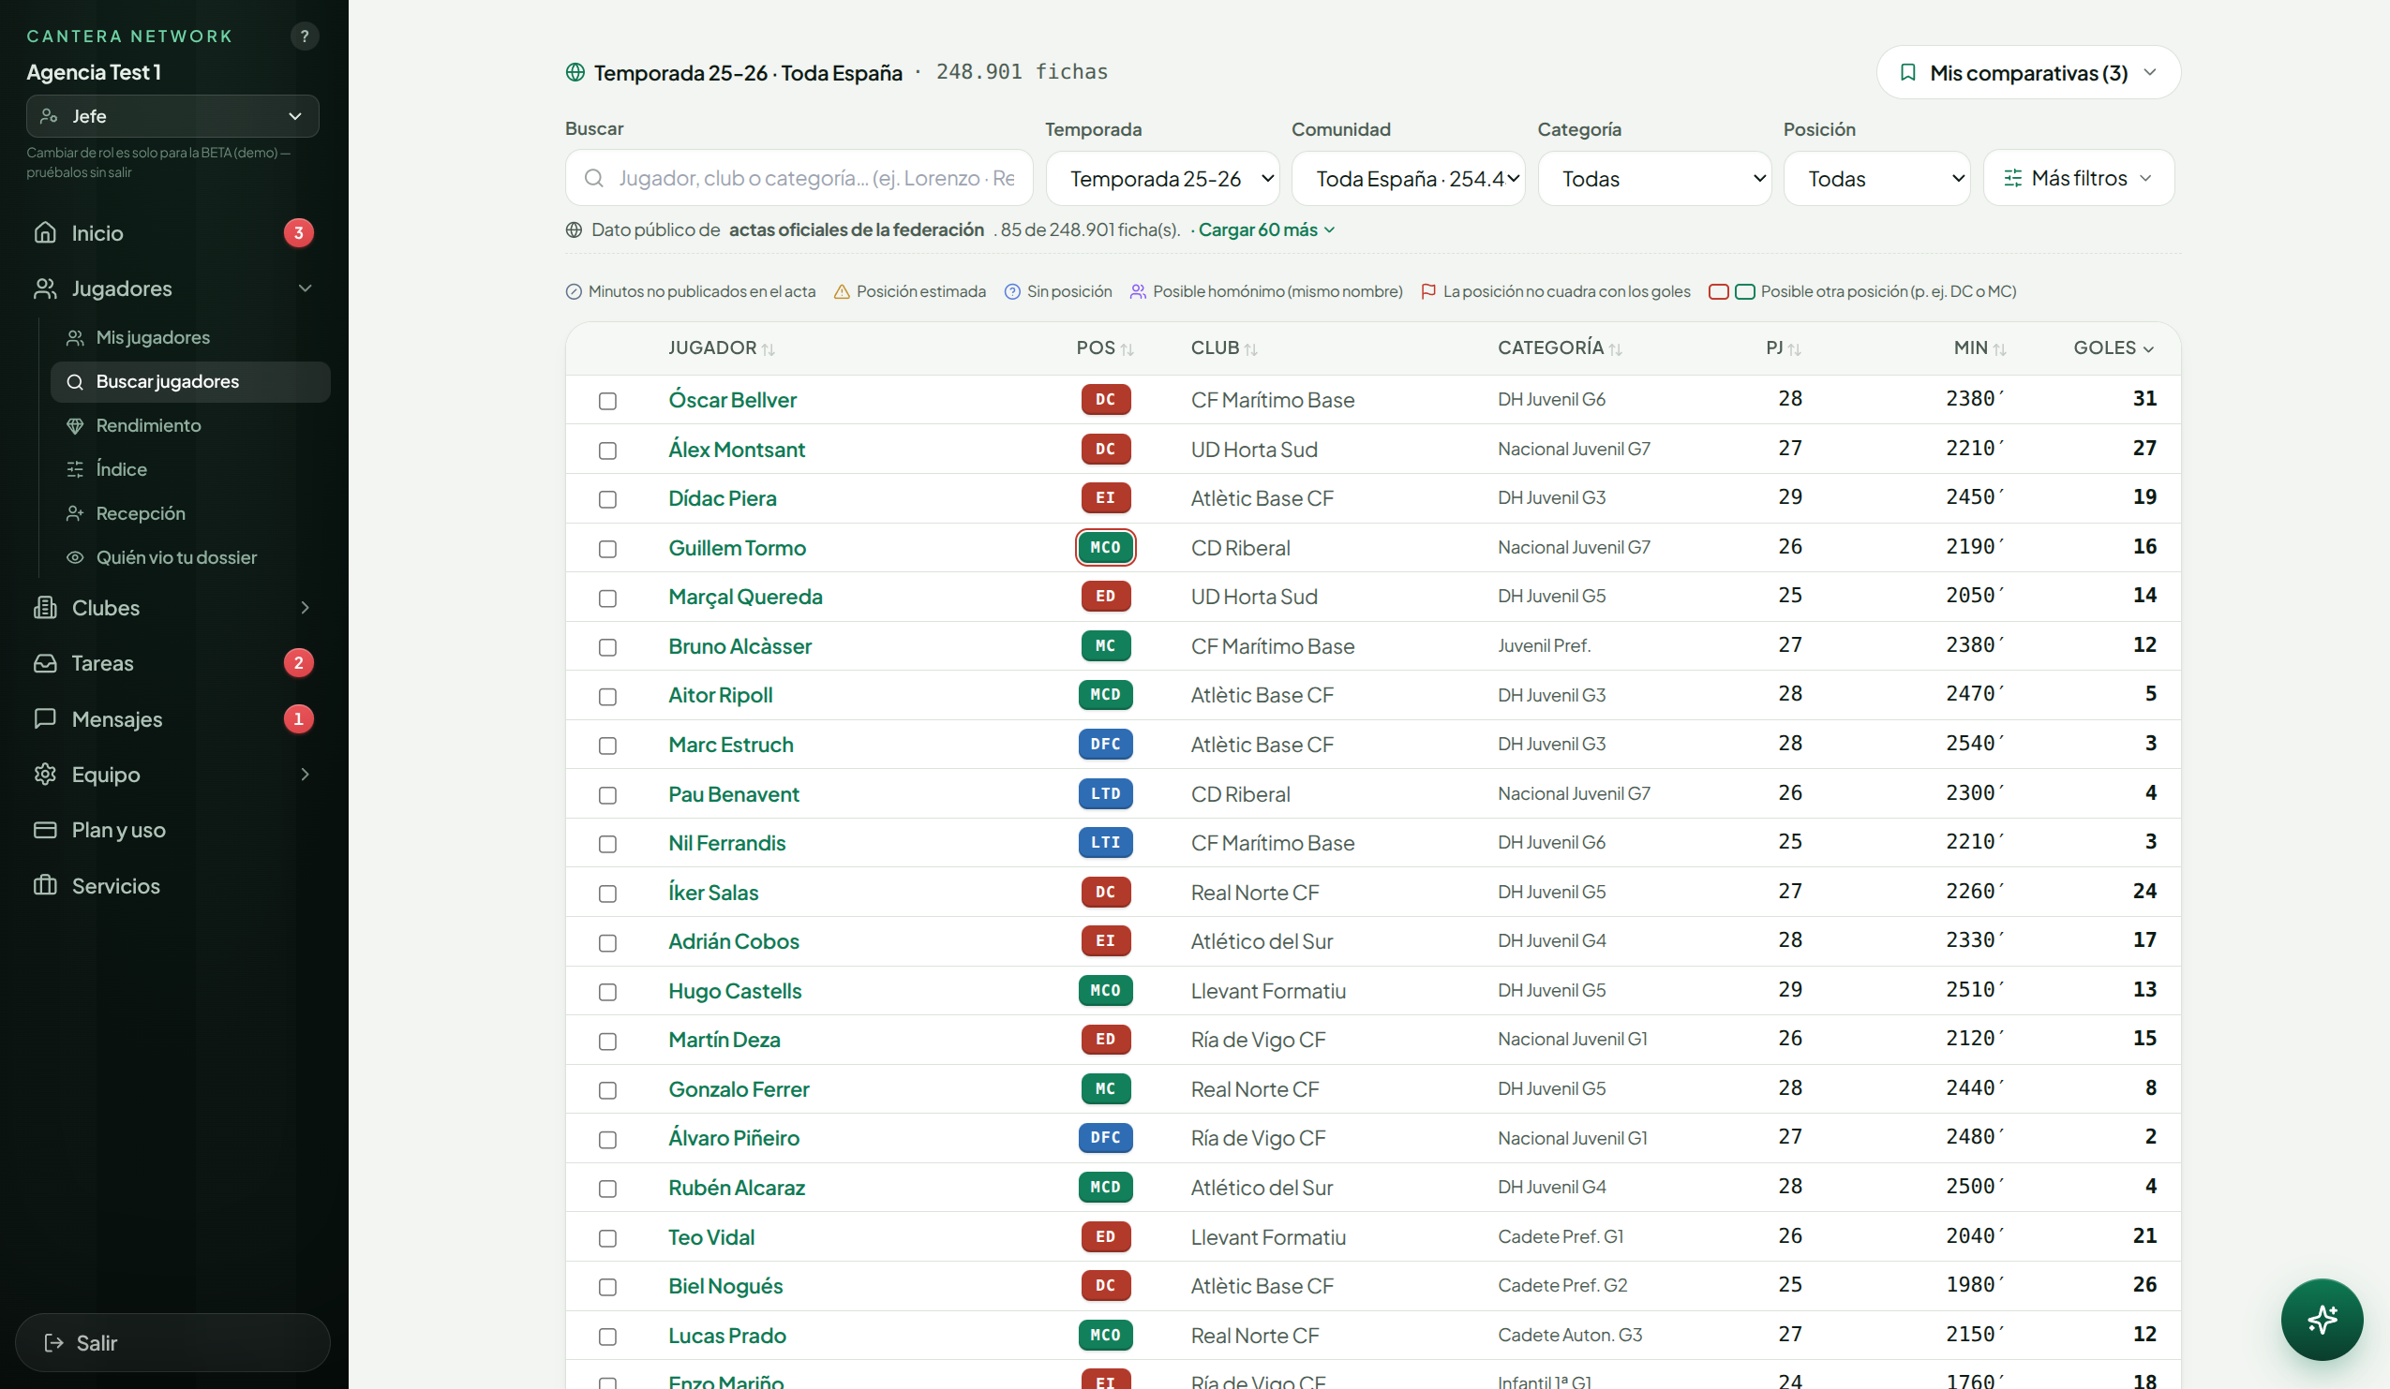Image resolution: width=2390 pixels, height=1389 pixels.
Task: Click the MCO position badge for Guillem Tormo
Action: 1105,547
